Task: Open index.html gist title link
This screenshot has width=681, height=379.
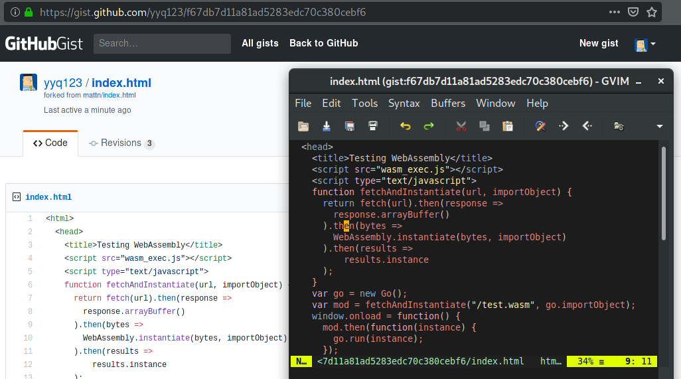Action: (121, 83)
